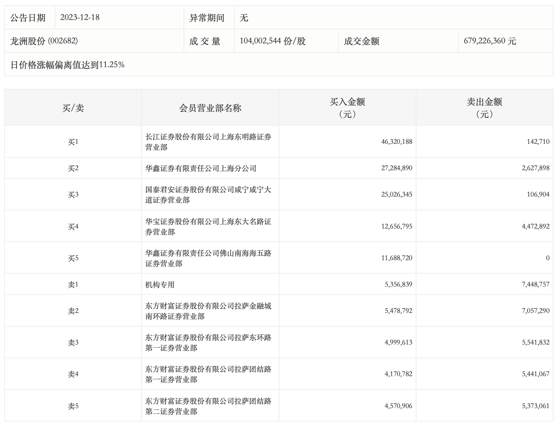
Task: Click the 日价格涨幅偏离值达到11.25% line
Action: [x=67, y=65]
